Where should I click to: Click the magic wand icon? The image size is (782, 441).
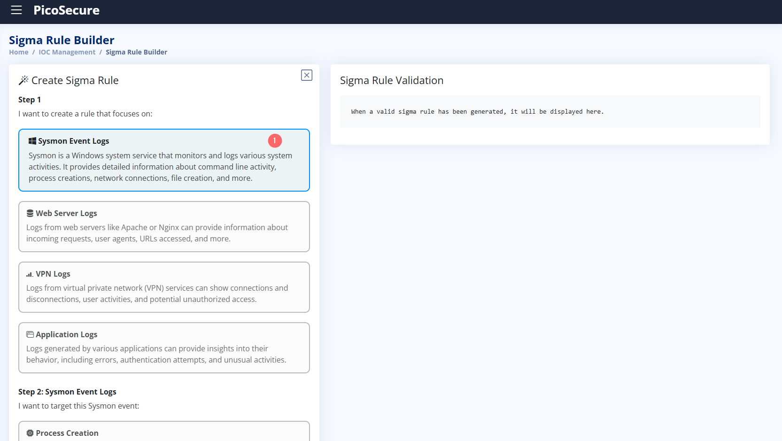click(x=23, y=80)
